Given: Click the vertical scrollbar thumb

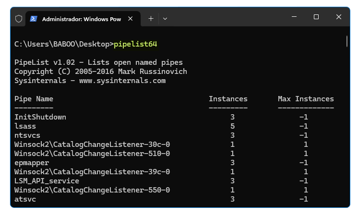Looking at the screenshot, I should pos(347,41).
